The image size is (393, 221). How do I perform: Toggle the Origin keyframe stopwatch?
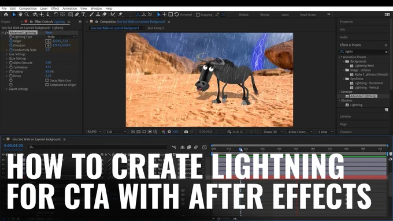[11, 41]
